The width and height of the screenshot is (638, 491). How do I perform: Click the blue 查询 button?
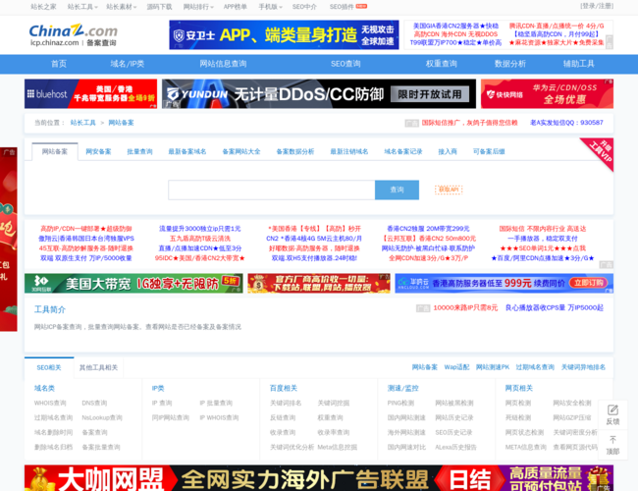[397, 191]
